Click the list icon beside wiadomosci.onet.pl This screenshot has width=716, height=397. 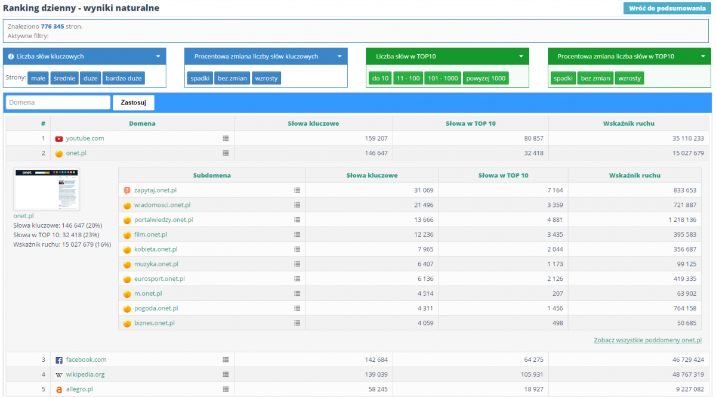click(x=297, y=205)
